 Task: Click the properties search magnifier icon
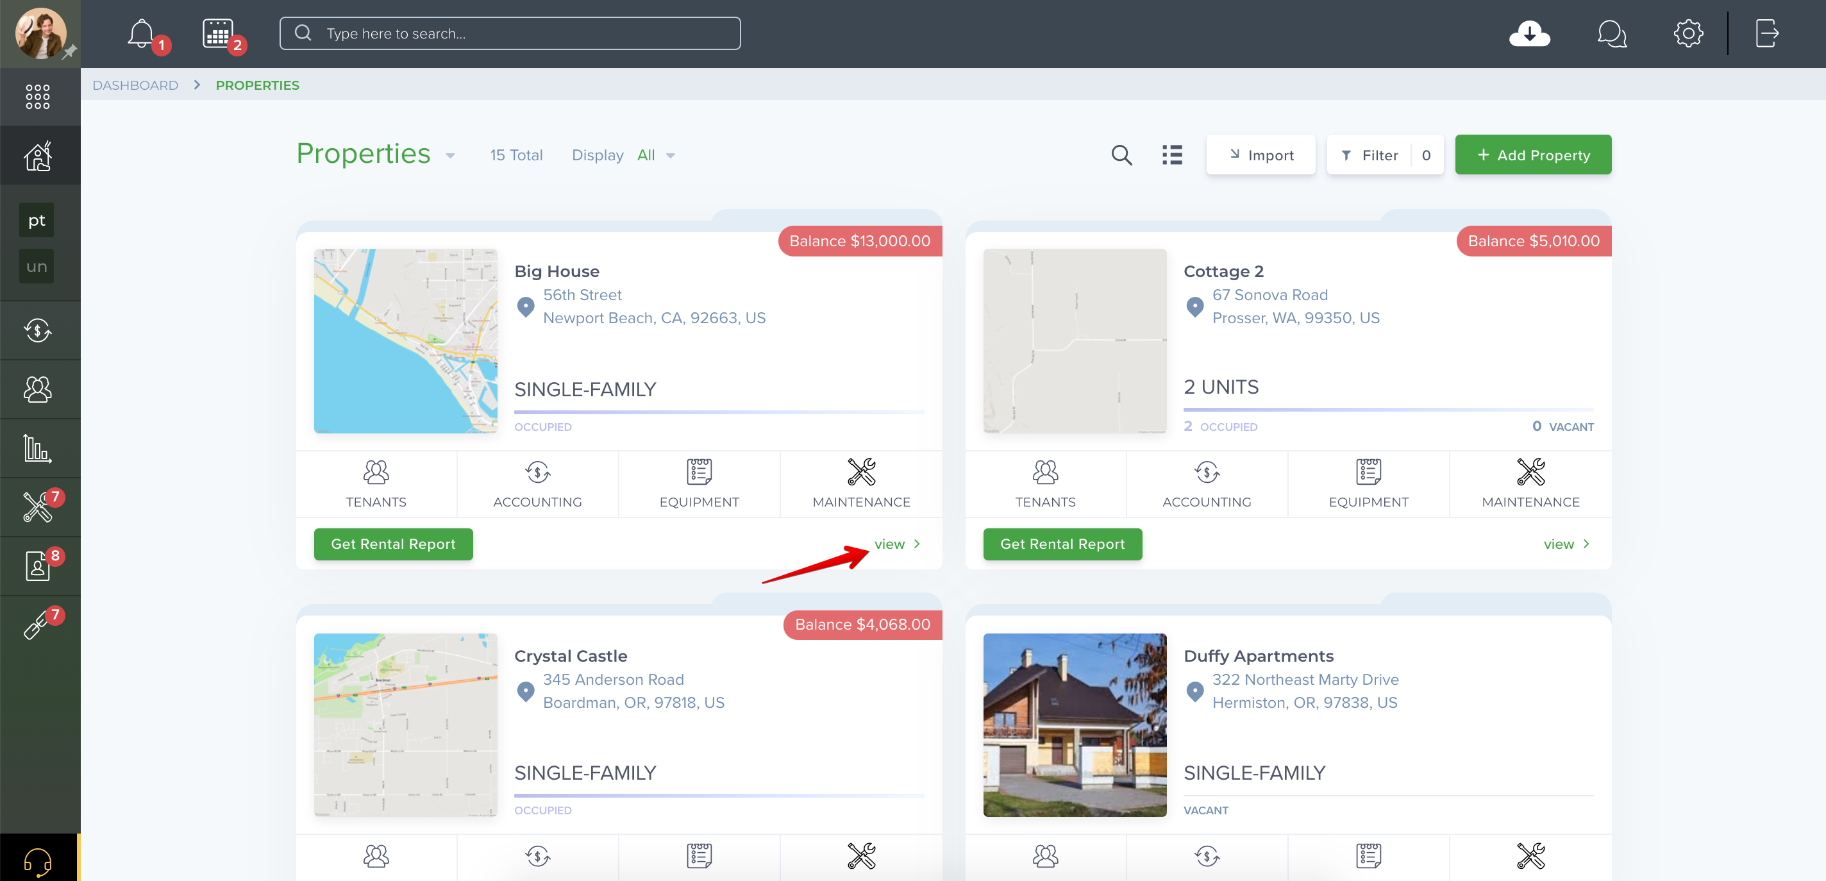(x=1121, y=155)
